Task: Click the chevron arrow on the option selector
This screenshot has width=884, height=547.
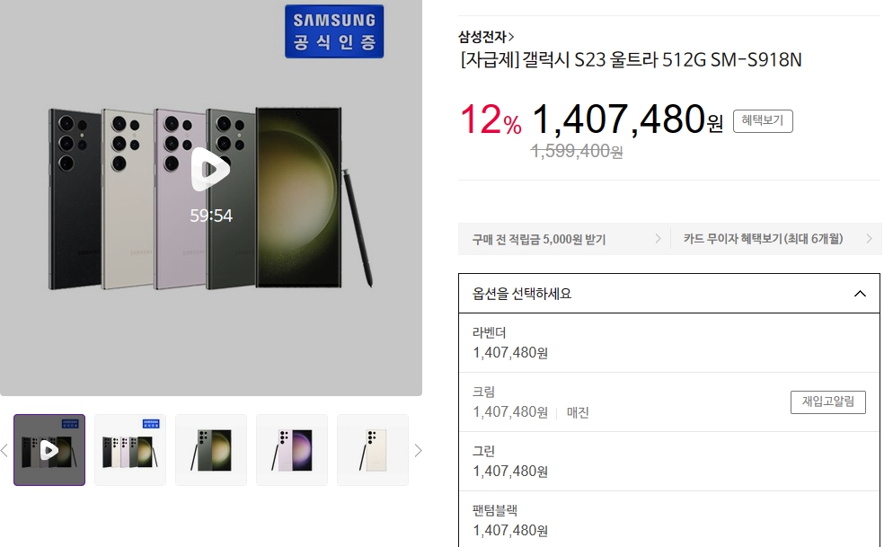Action: [860, 293]
